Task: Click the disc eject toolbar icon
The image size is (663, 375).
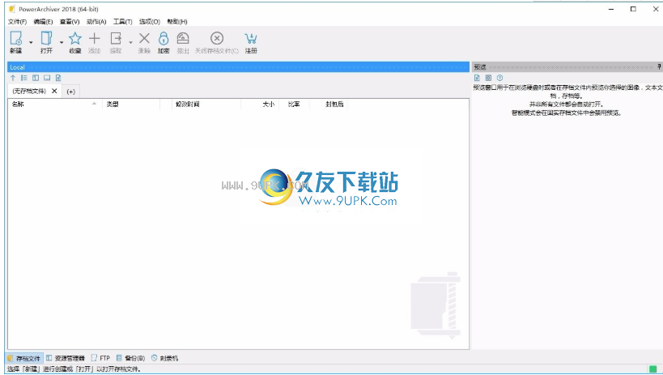Action: [183, 39]
